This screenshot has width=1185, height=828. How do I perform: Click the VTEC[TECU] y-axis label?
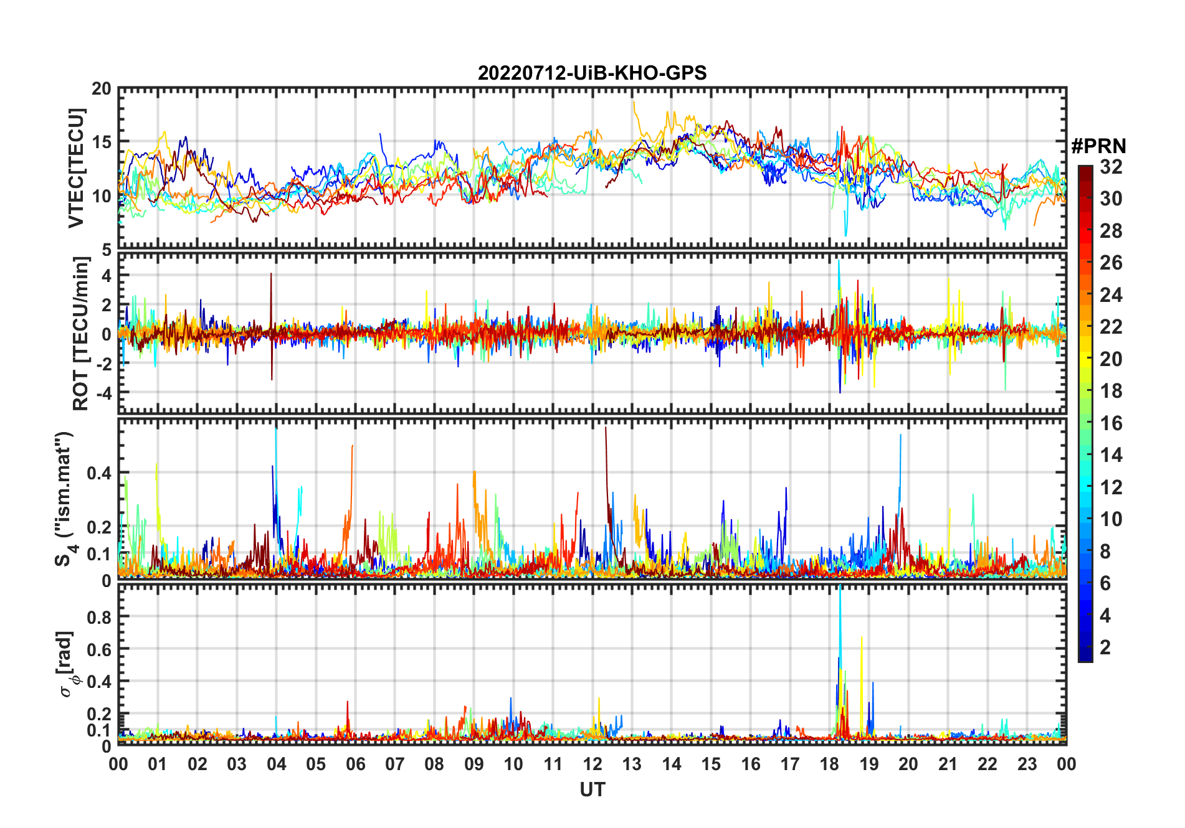pos(76,168)
